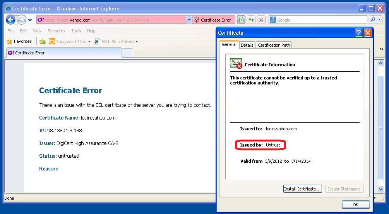Expand the Suggested Sites dropdown arrow
Viewport: 389px width, 214px height.
(x=89, y=42)
